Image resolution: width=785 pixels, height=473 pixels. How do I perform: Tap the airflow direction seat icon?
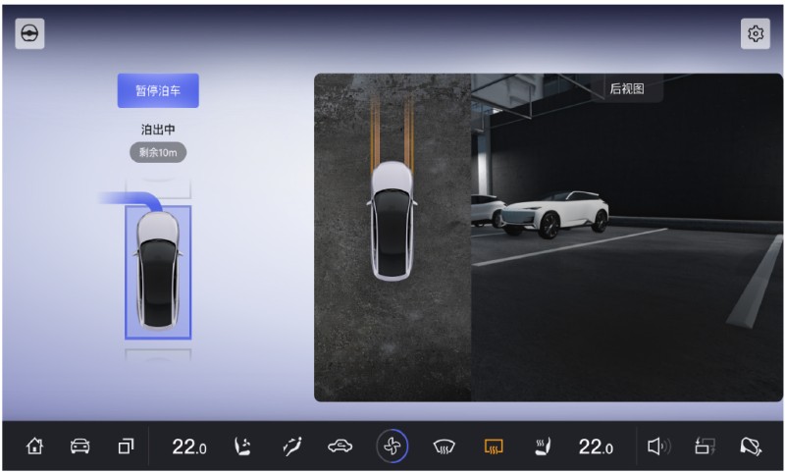point(291,446)
